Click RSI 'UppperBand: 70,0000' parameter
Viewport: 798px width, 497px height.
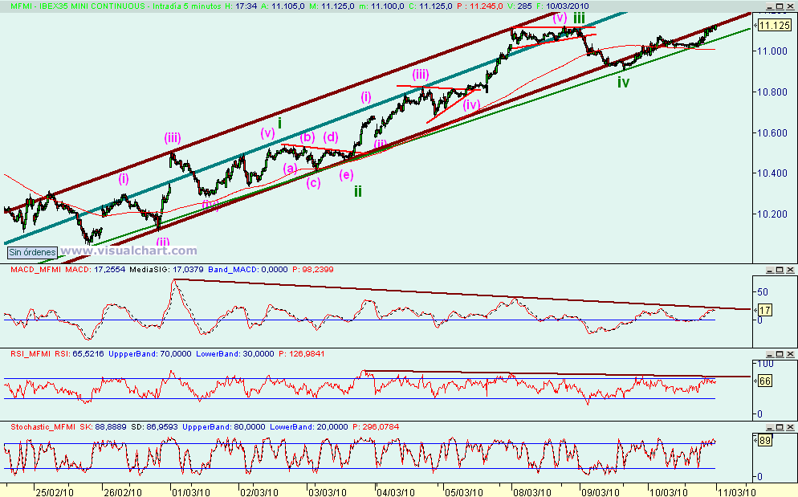click(x=150, y=354)
